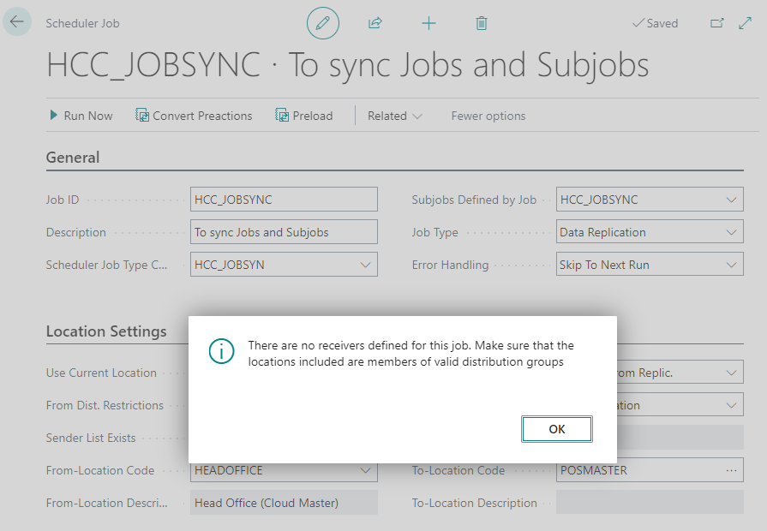
Task: Click the back arrow icon
Action: [x=17, y=22]
